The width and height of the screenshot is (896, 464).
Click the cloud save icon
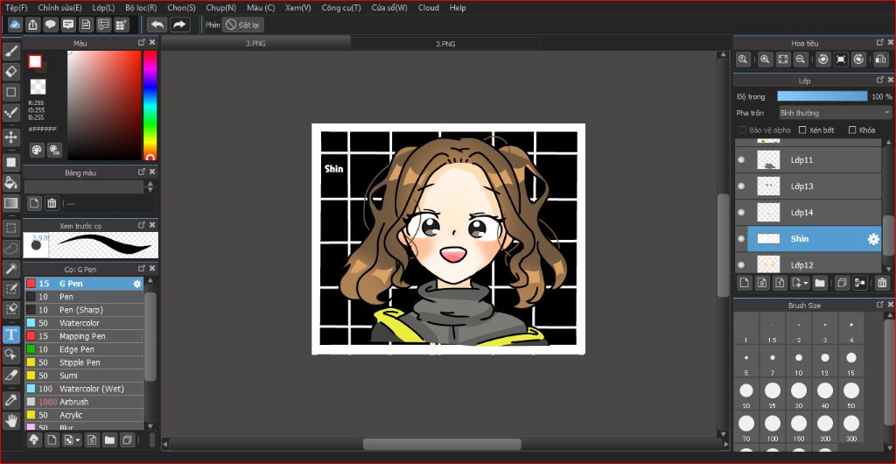click(x=16, y=25)
